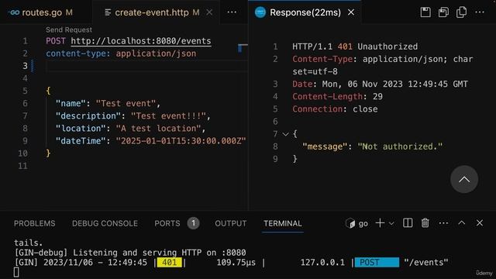Screen dimensions: 496x279
Task: Click the "/events" path in terminal log
Action: pos(425,262)
